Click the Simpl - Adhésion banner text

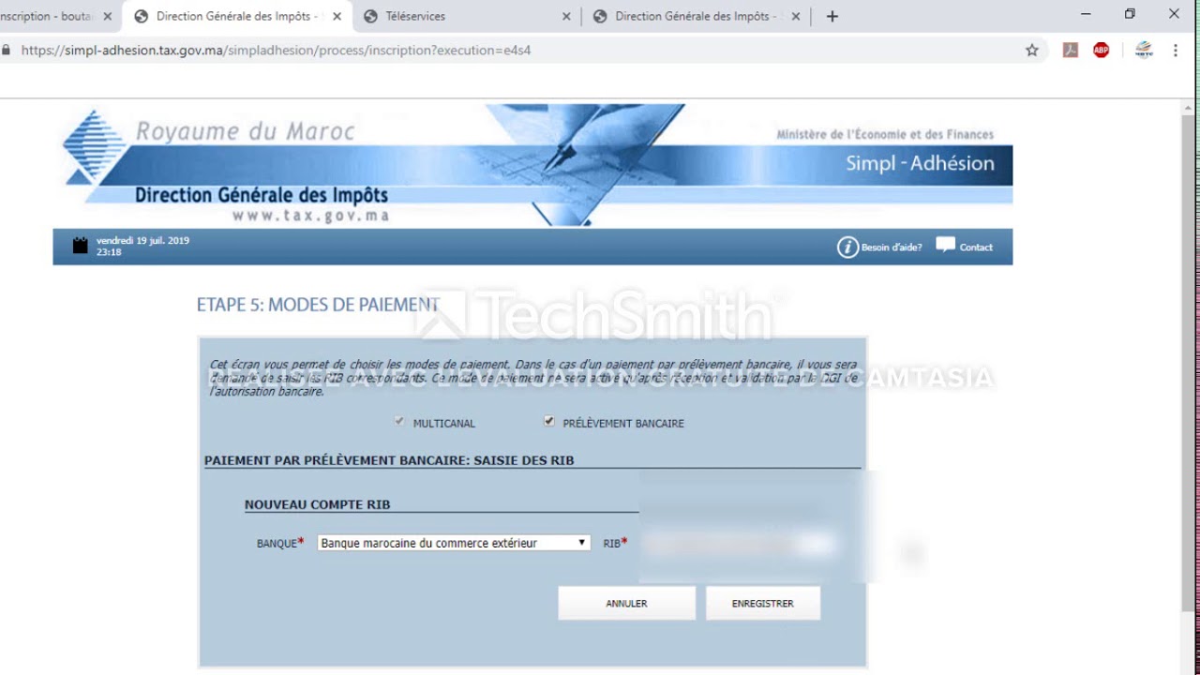pos(920,163)
